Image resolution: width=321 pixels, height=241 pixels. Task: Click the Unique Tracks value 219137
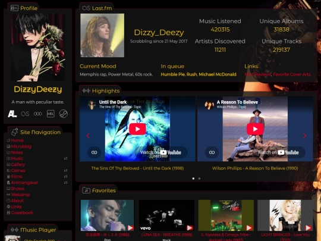click(282, 50)
